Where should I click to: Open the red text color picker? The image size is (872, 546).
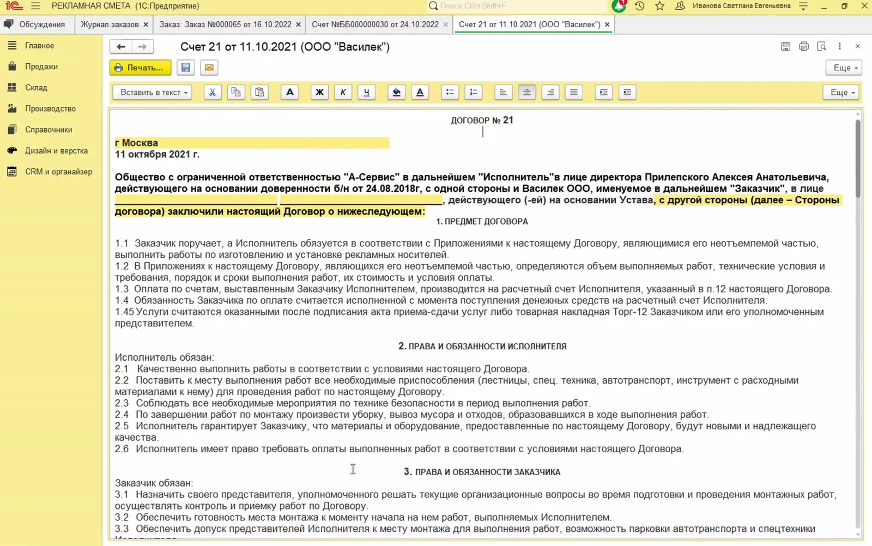pyautogui.click(x=420, y=92)
